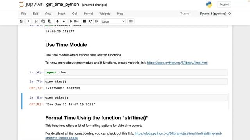The image size is (250, 140).
Task: Open the File menu
Action: (x=24, y=14)
